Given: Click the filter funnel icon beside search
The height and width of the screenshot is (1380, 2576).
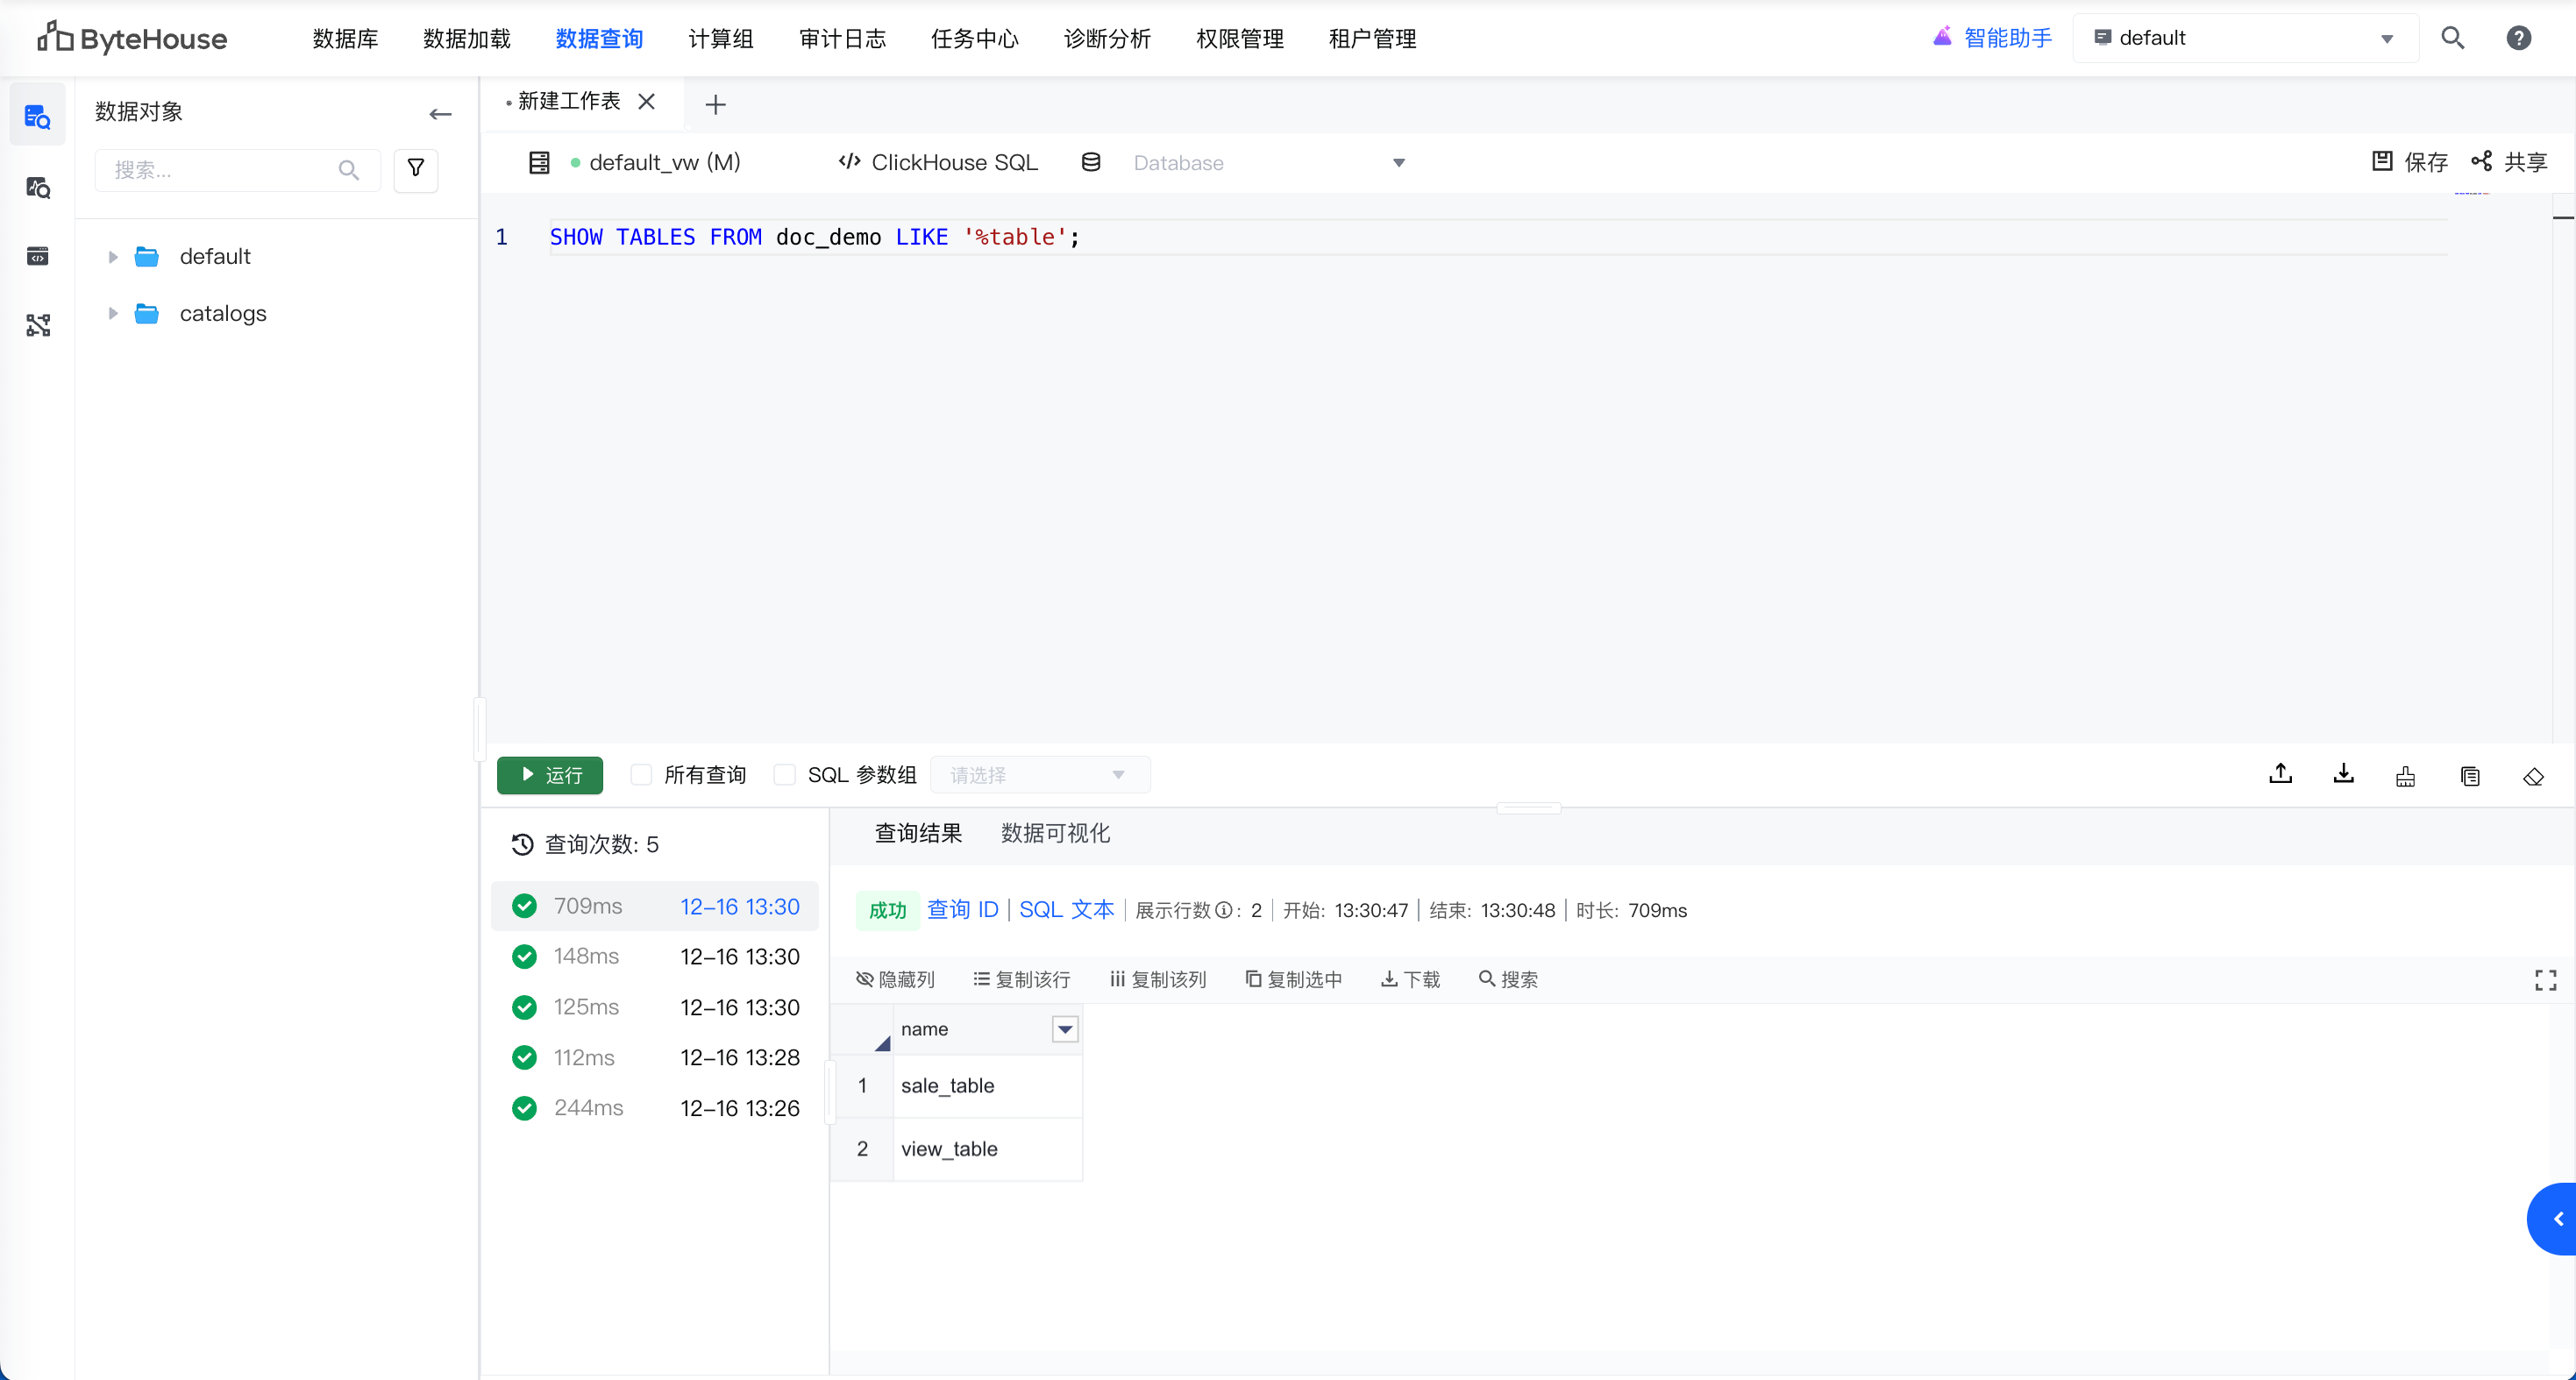Looking at the screenshot, I should pyautogui.click(x=416, y=169).
